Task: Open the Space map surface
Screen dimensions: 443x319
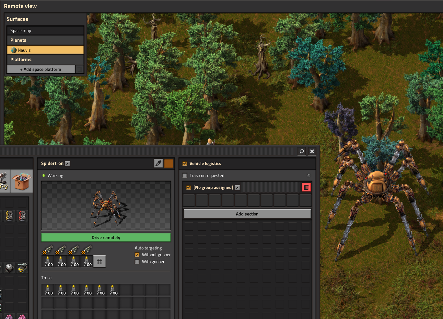Action: (45, 30)
